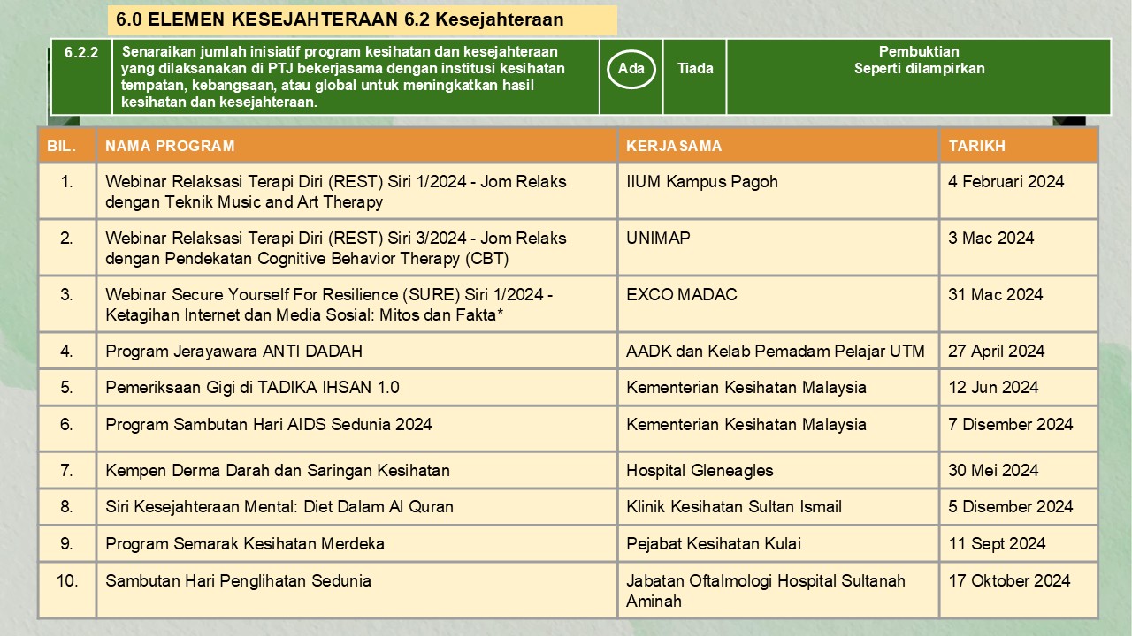
Task: Click the "TARIKH" column header
Action: [x=976, y=146]
